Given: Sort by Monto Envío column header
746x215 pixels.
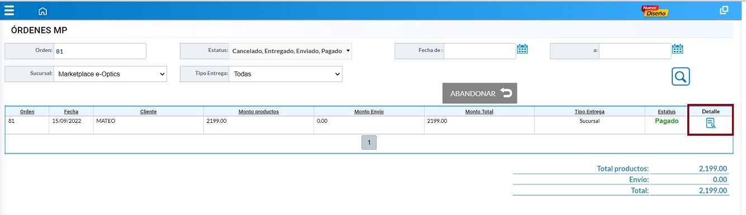Looking at the screenshot, I should coord(369,112).
